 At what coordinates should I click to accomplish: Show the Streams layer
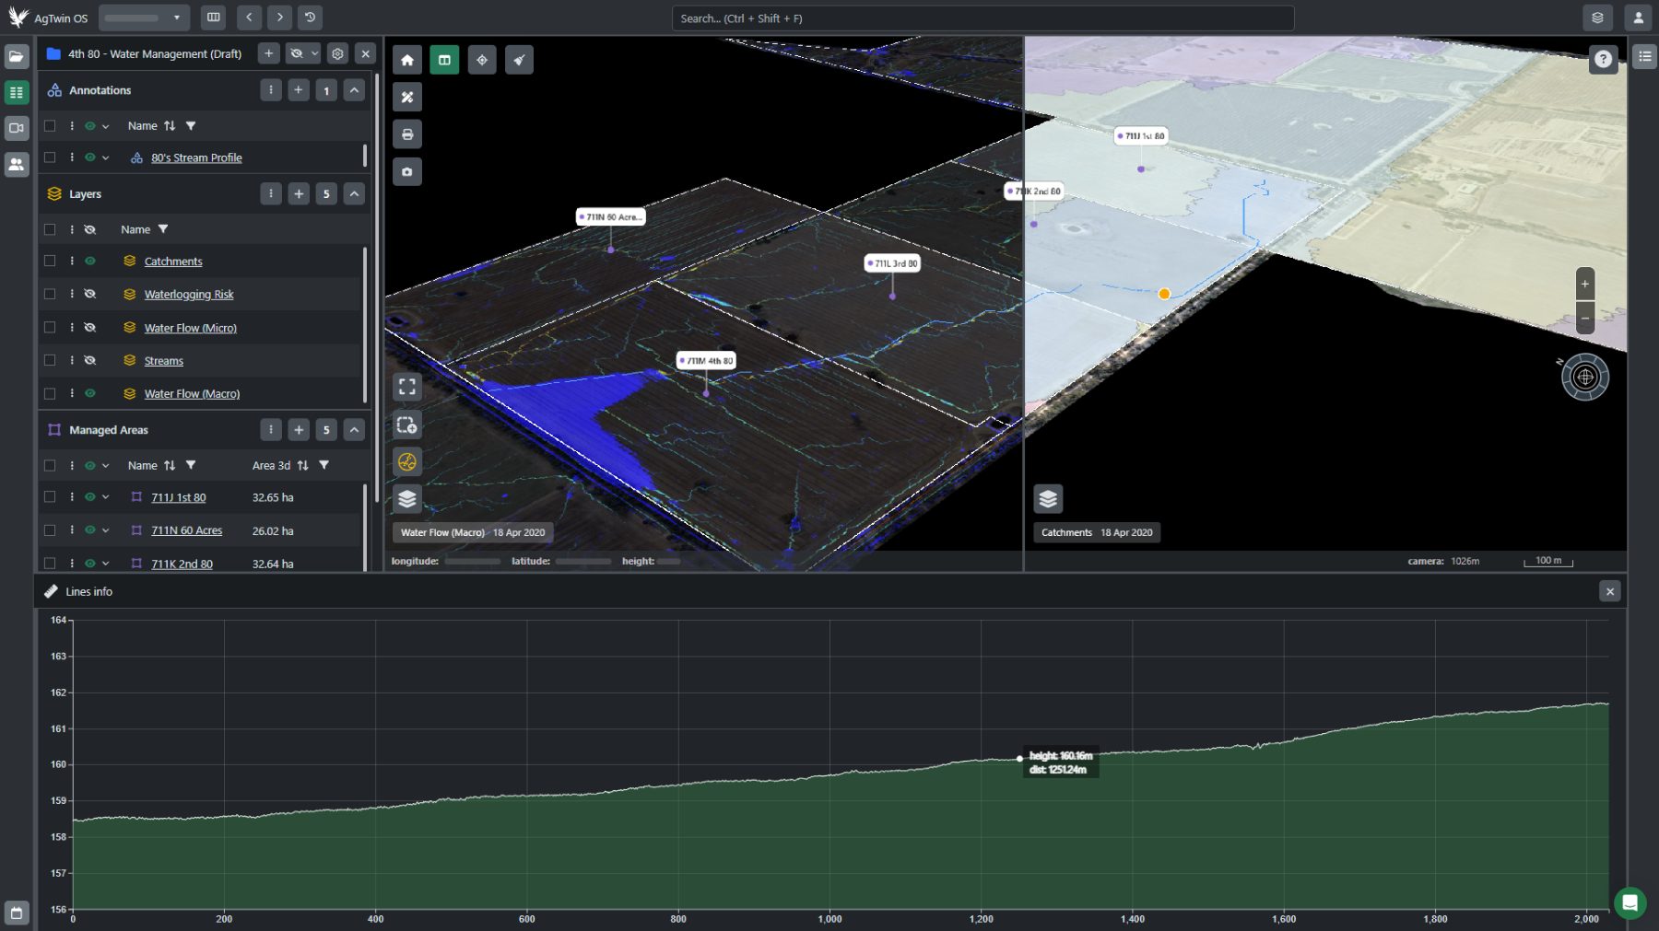(90, 360)
